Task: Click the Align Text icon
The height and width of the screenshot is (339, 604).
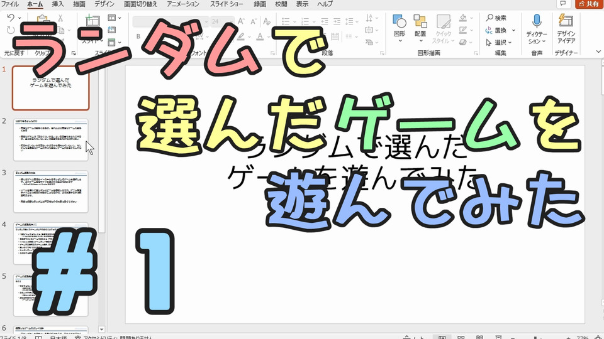Action: coord(369,30)
